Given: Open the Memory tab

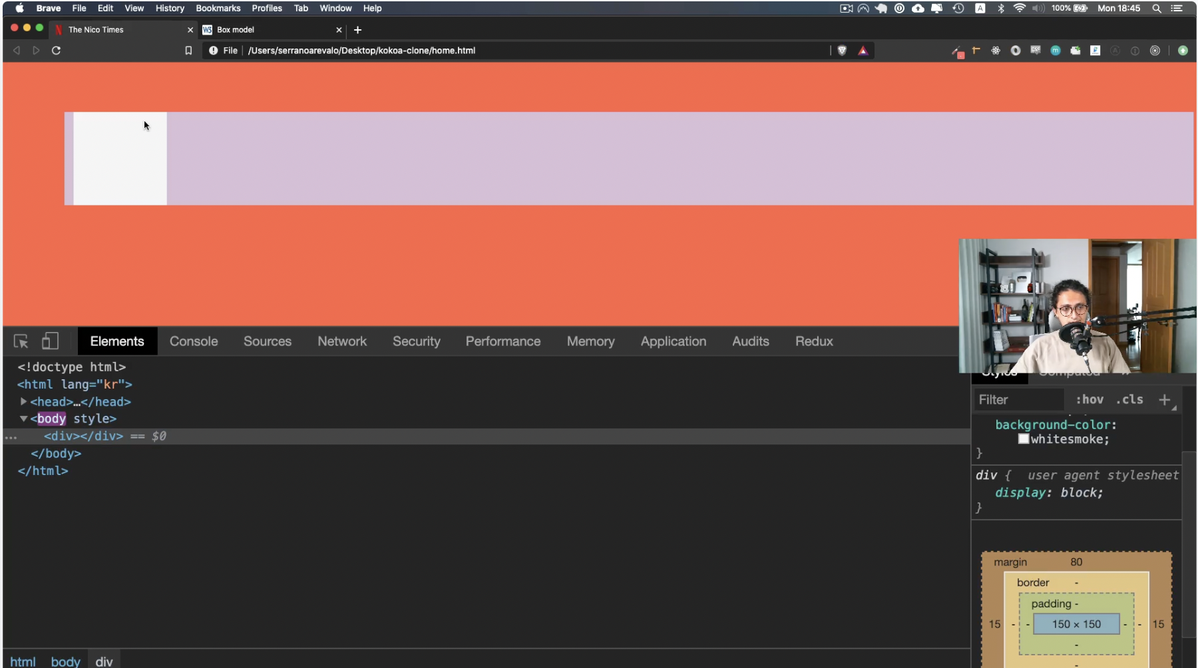Looking at the screenshot, I should [591, 341].
